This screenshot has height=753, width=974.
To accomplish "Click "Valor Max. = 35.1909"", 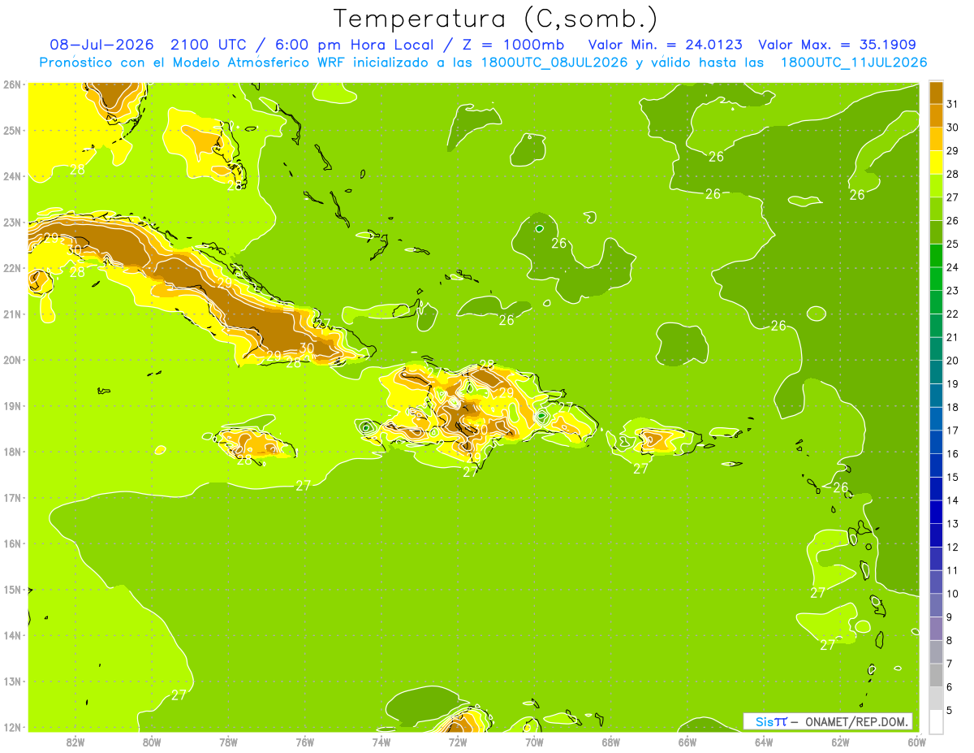I will (838, 45).
